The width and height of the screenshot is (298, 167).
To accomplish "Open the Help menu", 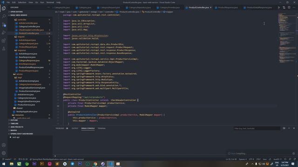I will tap(58, 2).
